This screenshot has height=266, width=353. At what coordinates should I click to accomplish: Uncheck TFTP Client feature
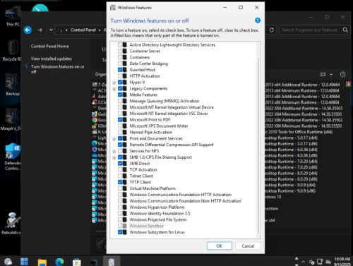coord(120,182)
